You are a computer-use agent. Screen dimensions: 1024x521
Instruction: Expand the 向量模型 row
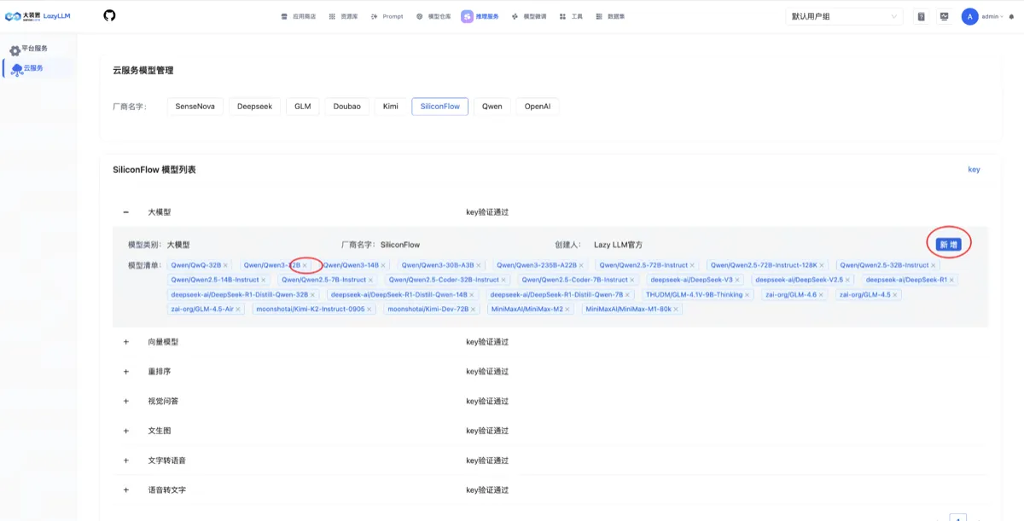(126, 342)
